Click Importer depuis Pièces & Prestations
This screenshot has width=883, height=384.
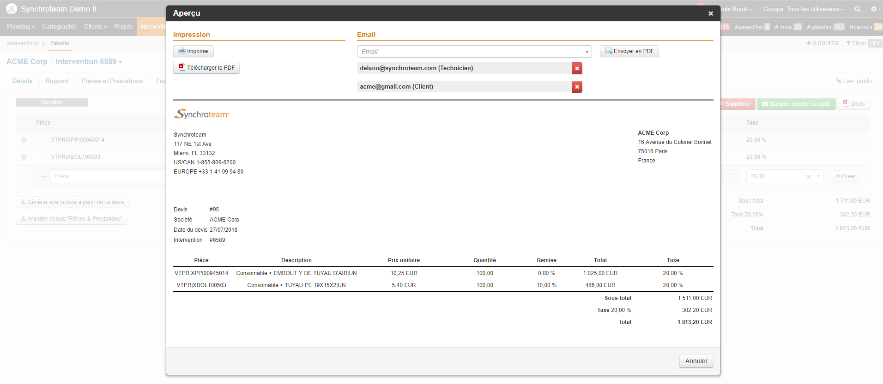click(71, 219)
